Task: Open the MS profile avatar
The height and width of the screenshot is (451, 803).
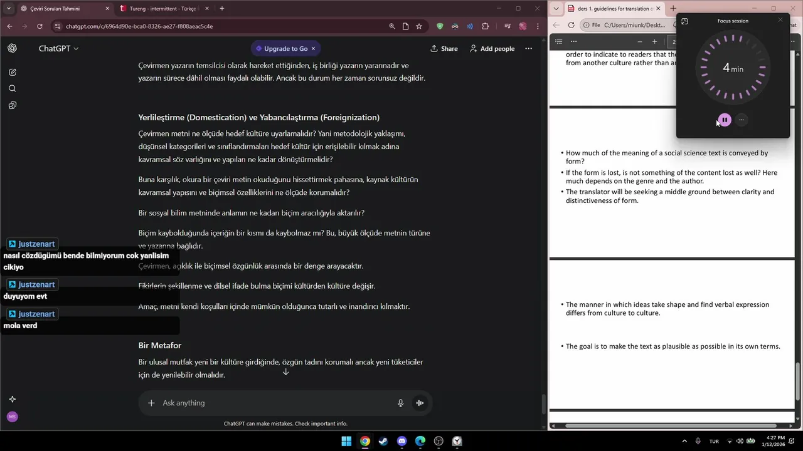Action: (x=13, y=417)
